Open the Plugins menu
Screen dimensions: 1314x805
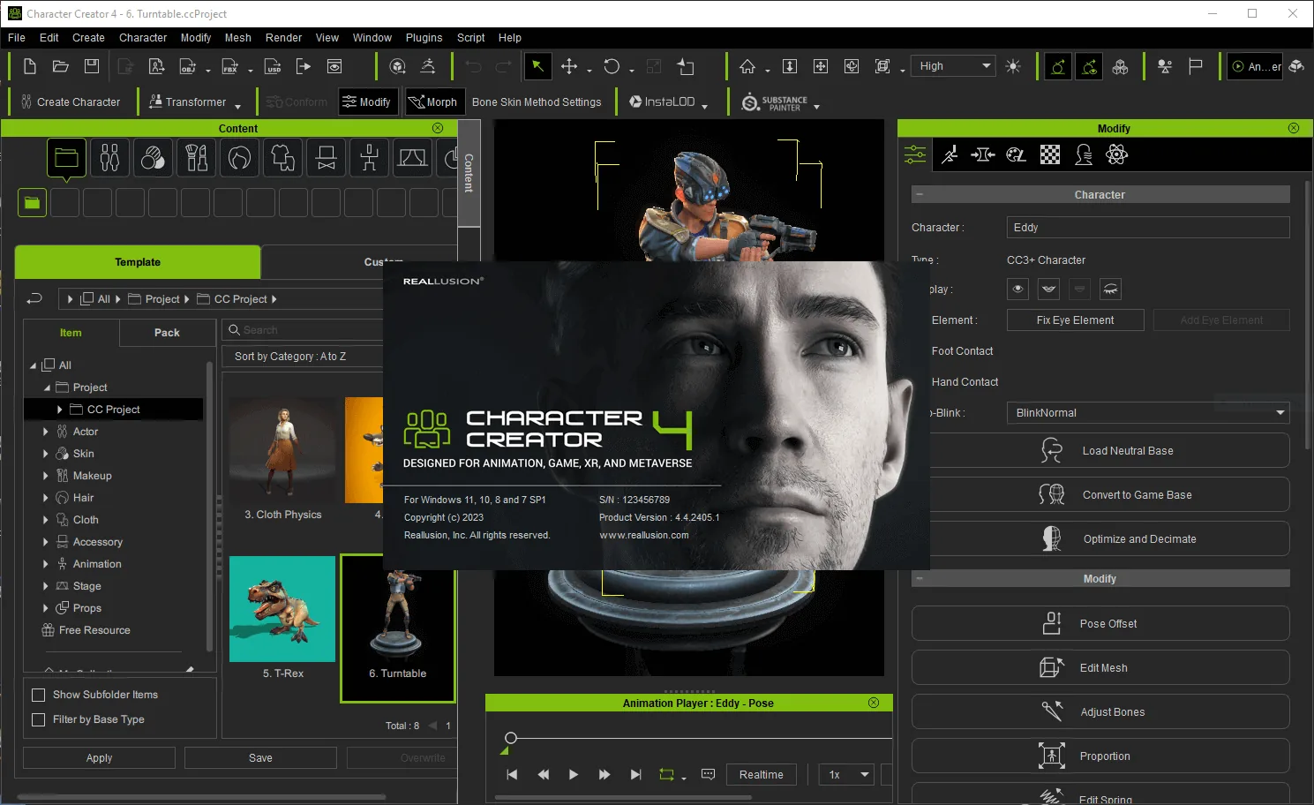tap(424, 38)
